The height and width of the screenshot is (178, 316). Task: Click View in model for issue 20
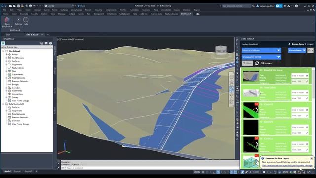[x=300, y=76]
